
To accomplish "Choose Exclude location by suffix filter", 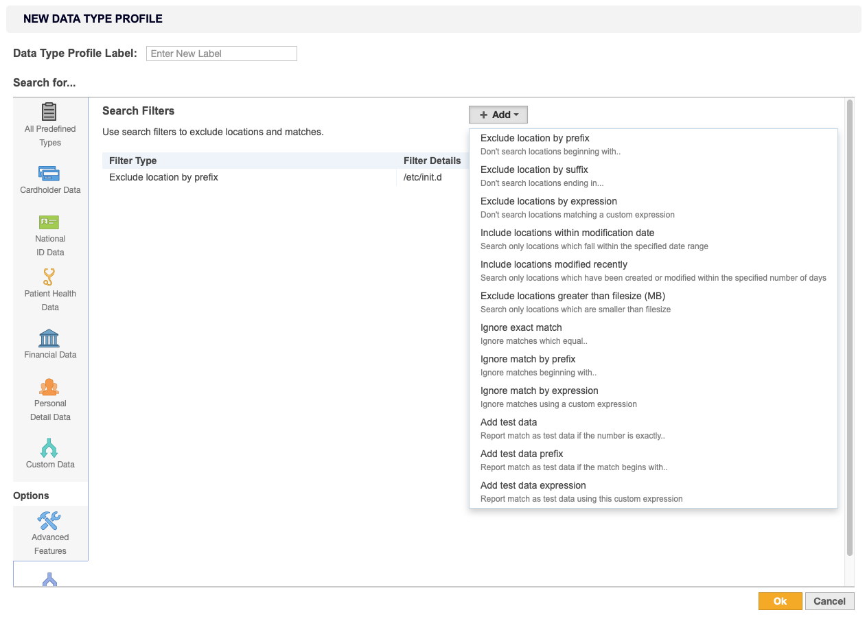I will pyautogui.click(x=534, y=170).
